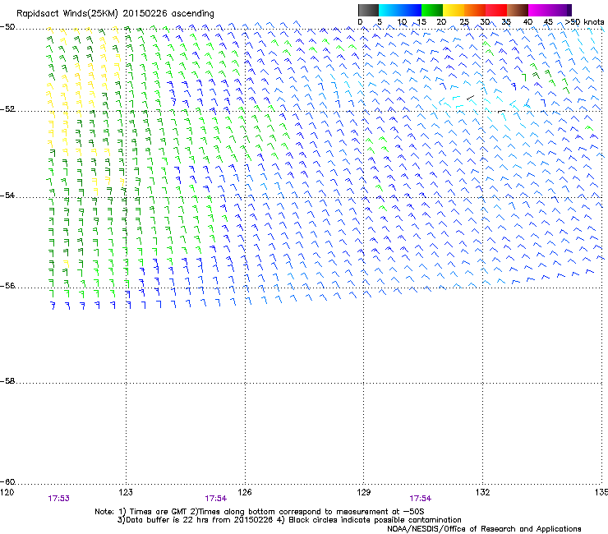The height and width of the screenshot is (534, 608).
Task: Click the red 30-35 knots color swatch
Action: [496, 10]
